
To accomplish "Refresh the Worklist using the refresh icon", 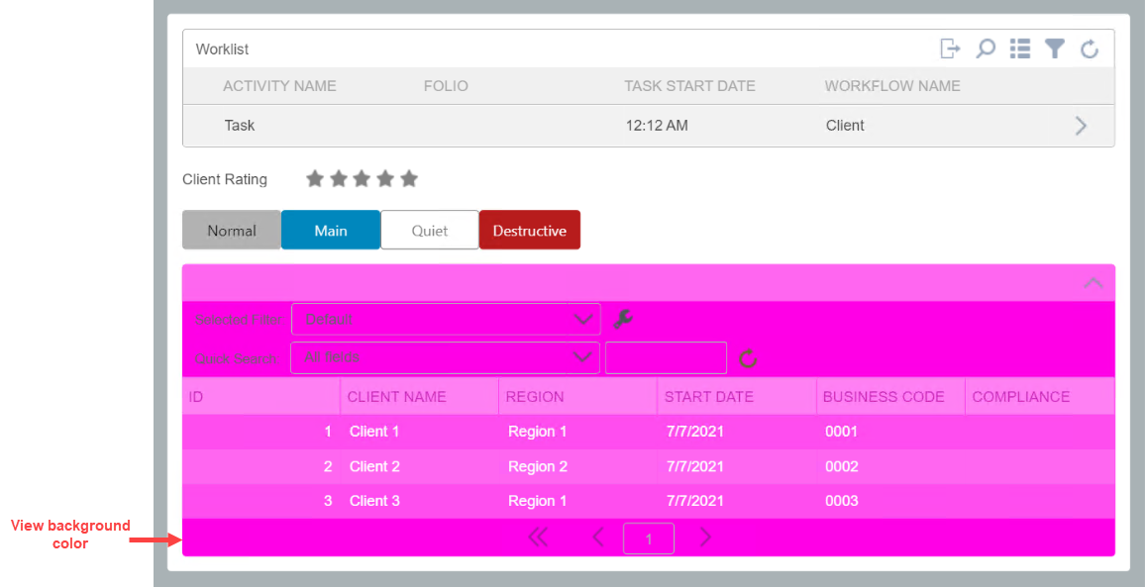I will pyautogui.click(x=1090, y=49).
